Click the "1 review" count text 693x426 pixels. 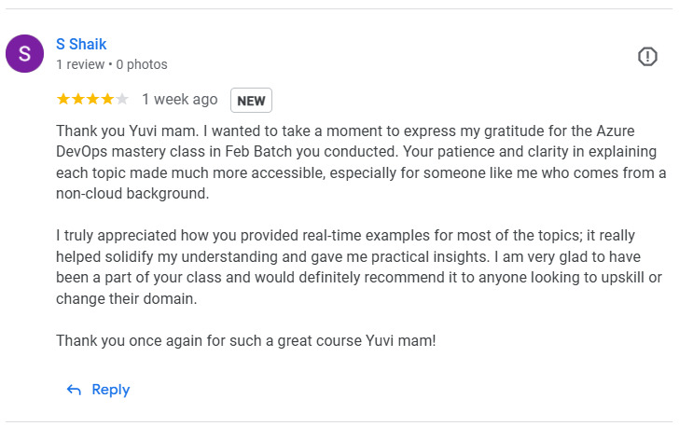pos(80,64)
